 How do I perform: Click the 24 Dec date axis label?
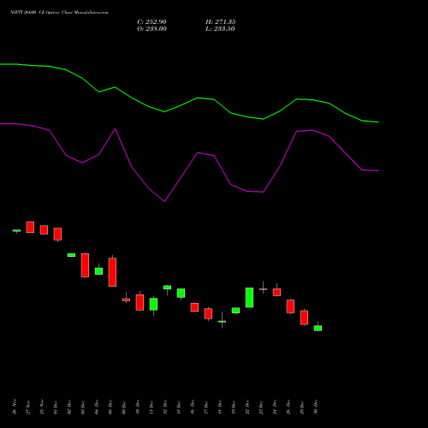[x=275, y=407]
